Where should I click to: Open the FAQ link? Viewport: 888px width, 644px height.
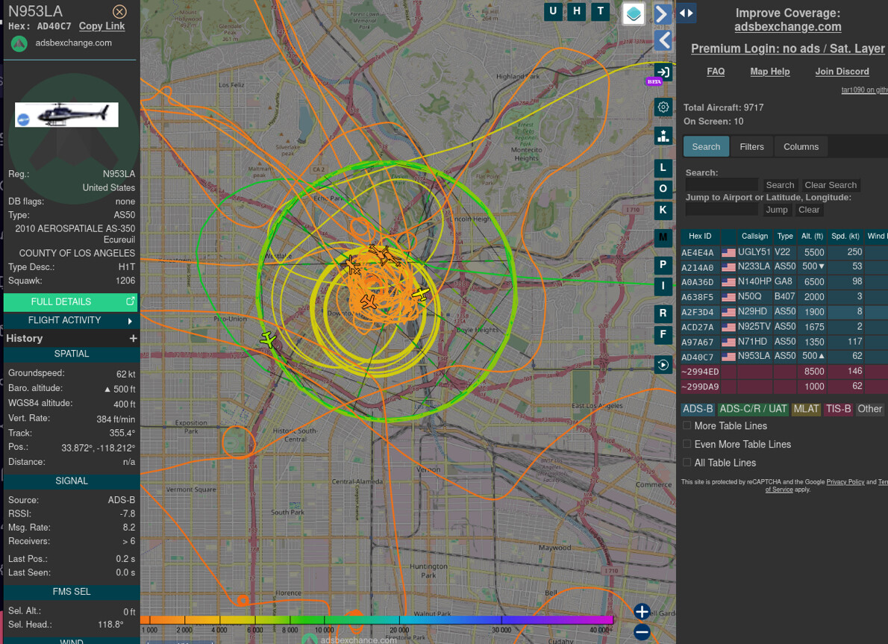[x=716, y=72]
